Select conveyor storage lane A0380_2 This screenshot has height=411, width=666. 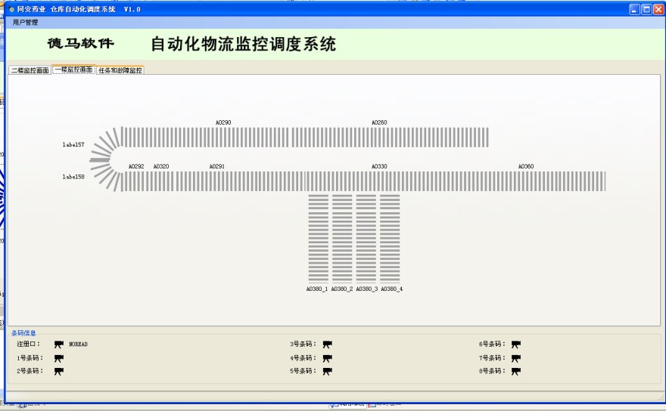coord(342,238)
